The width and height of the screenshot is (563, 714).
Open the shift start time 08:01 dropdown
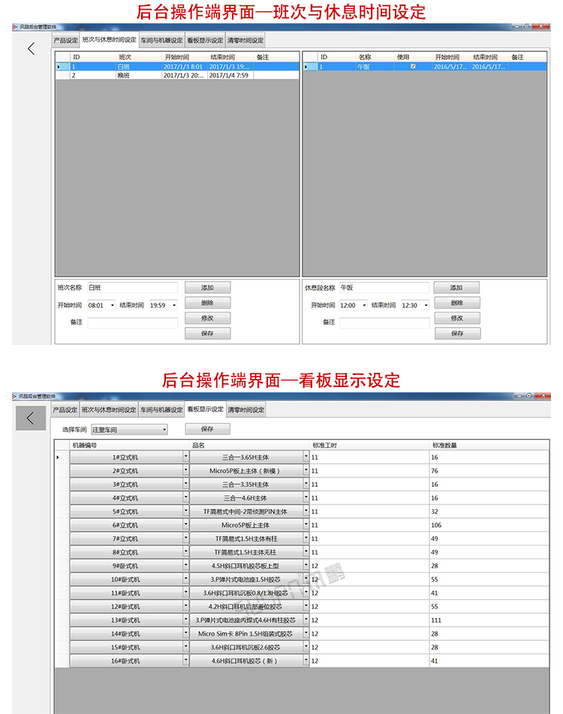point(113,306)
